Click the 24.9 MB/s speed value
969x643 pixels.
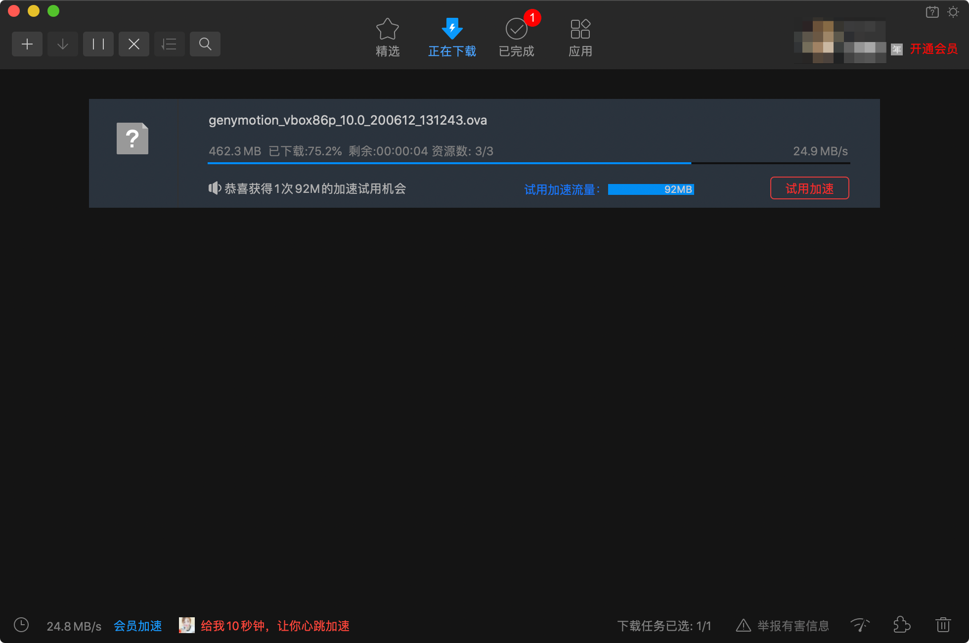pos(820,151)
